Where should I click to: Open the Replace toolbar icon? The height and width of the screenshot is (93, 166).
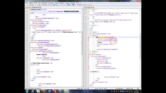56,5
